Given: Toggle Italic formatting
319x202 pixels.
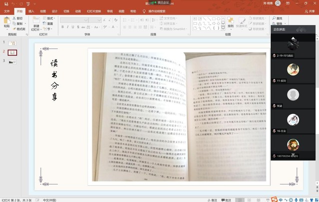Looking at the screenshot, I should tap(68, 27).
